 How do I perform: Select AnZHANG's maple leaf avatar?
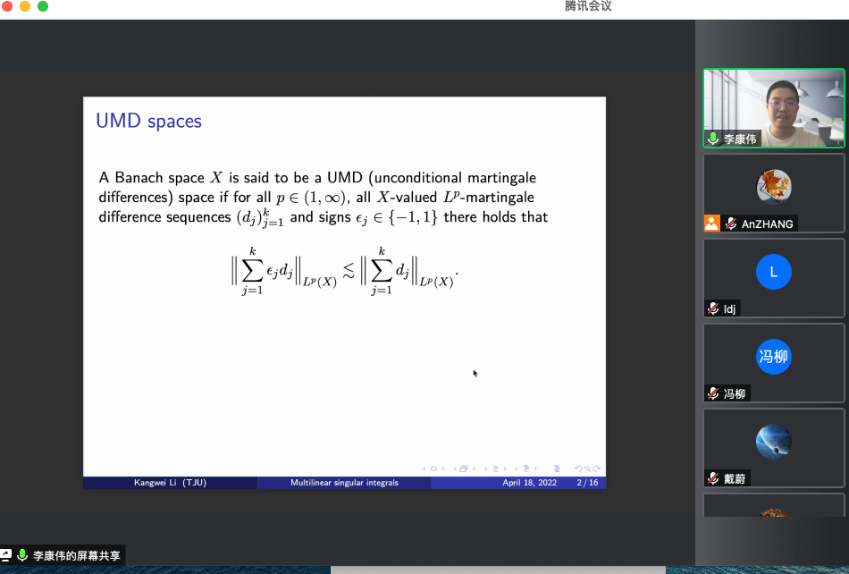point(773,187)
